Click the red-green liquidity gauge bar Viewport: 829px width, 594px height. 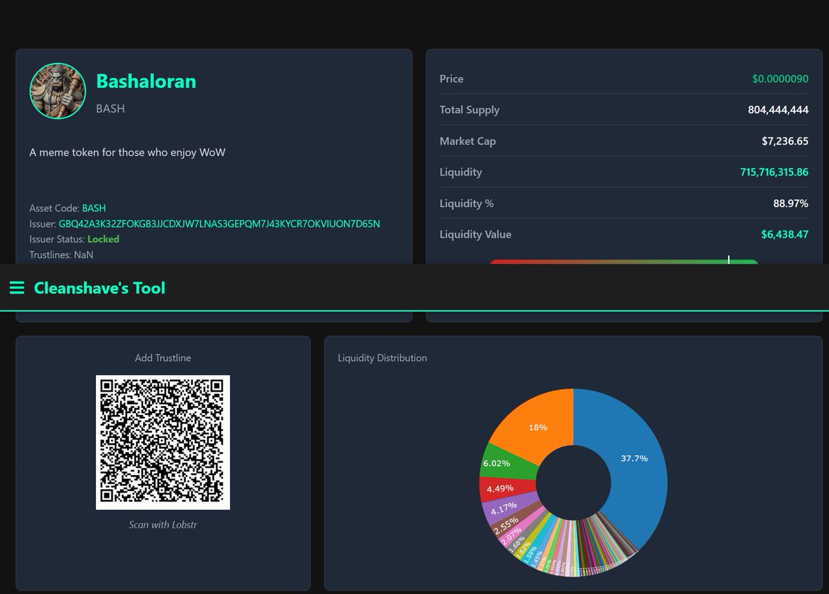(x=624, y=262)
